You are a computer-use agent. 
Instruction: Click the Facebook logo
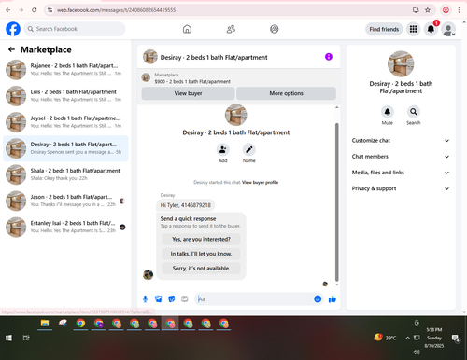click(13, 29)
